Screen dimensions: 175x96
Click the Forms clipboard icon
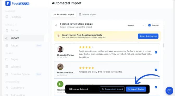tap(7, 31)
